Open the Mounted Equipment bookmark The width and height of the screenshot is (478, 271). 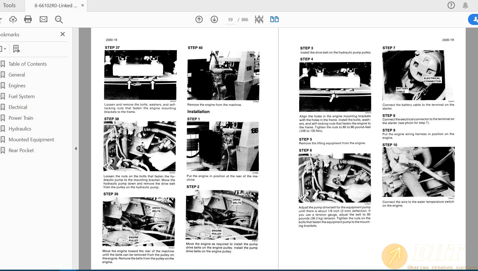31,140
